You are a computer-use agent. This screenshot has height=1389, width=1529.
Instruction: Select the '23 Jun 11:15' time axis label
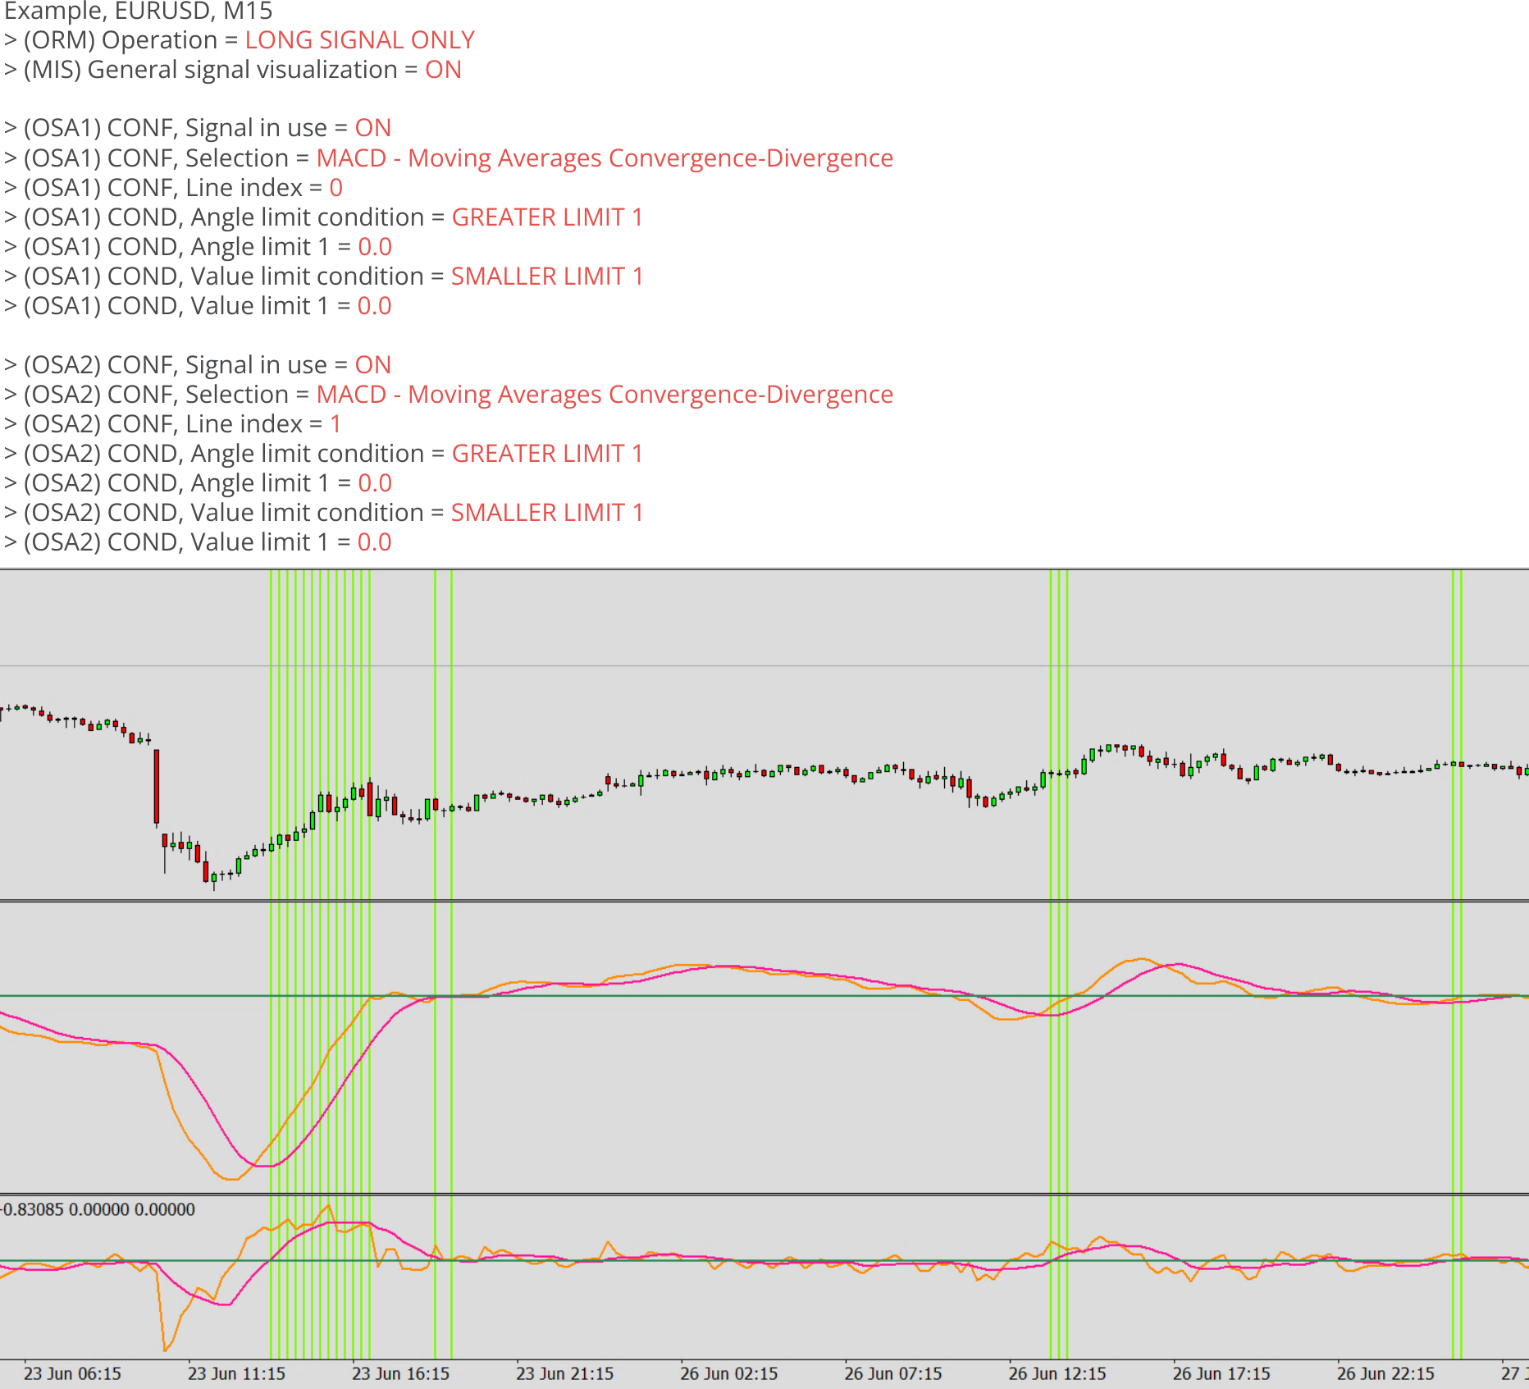pyautogui.click(x=236, y=1373)
